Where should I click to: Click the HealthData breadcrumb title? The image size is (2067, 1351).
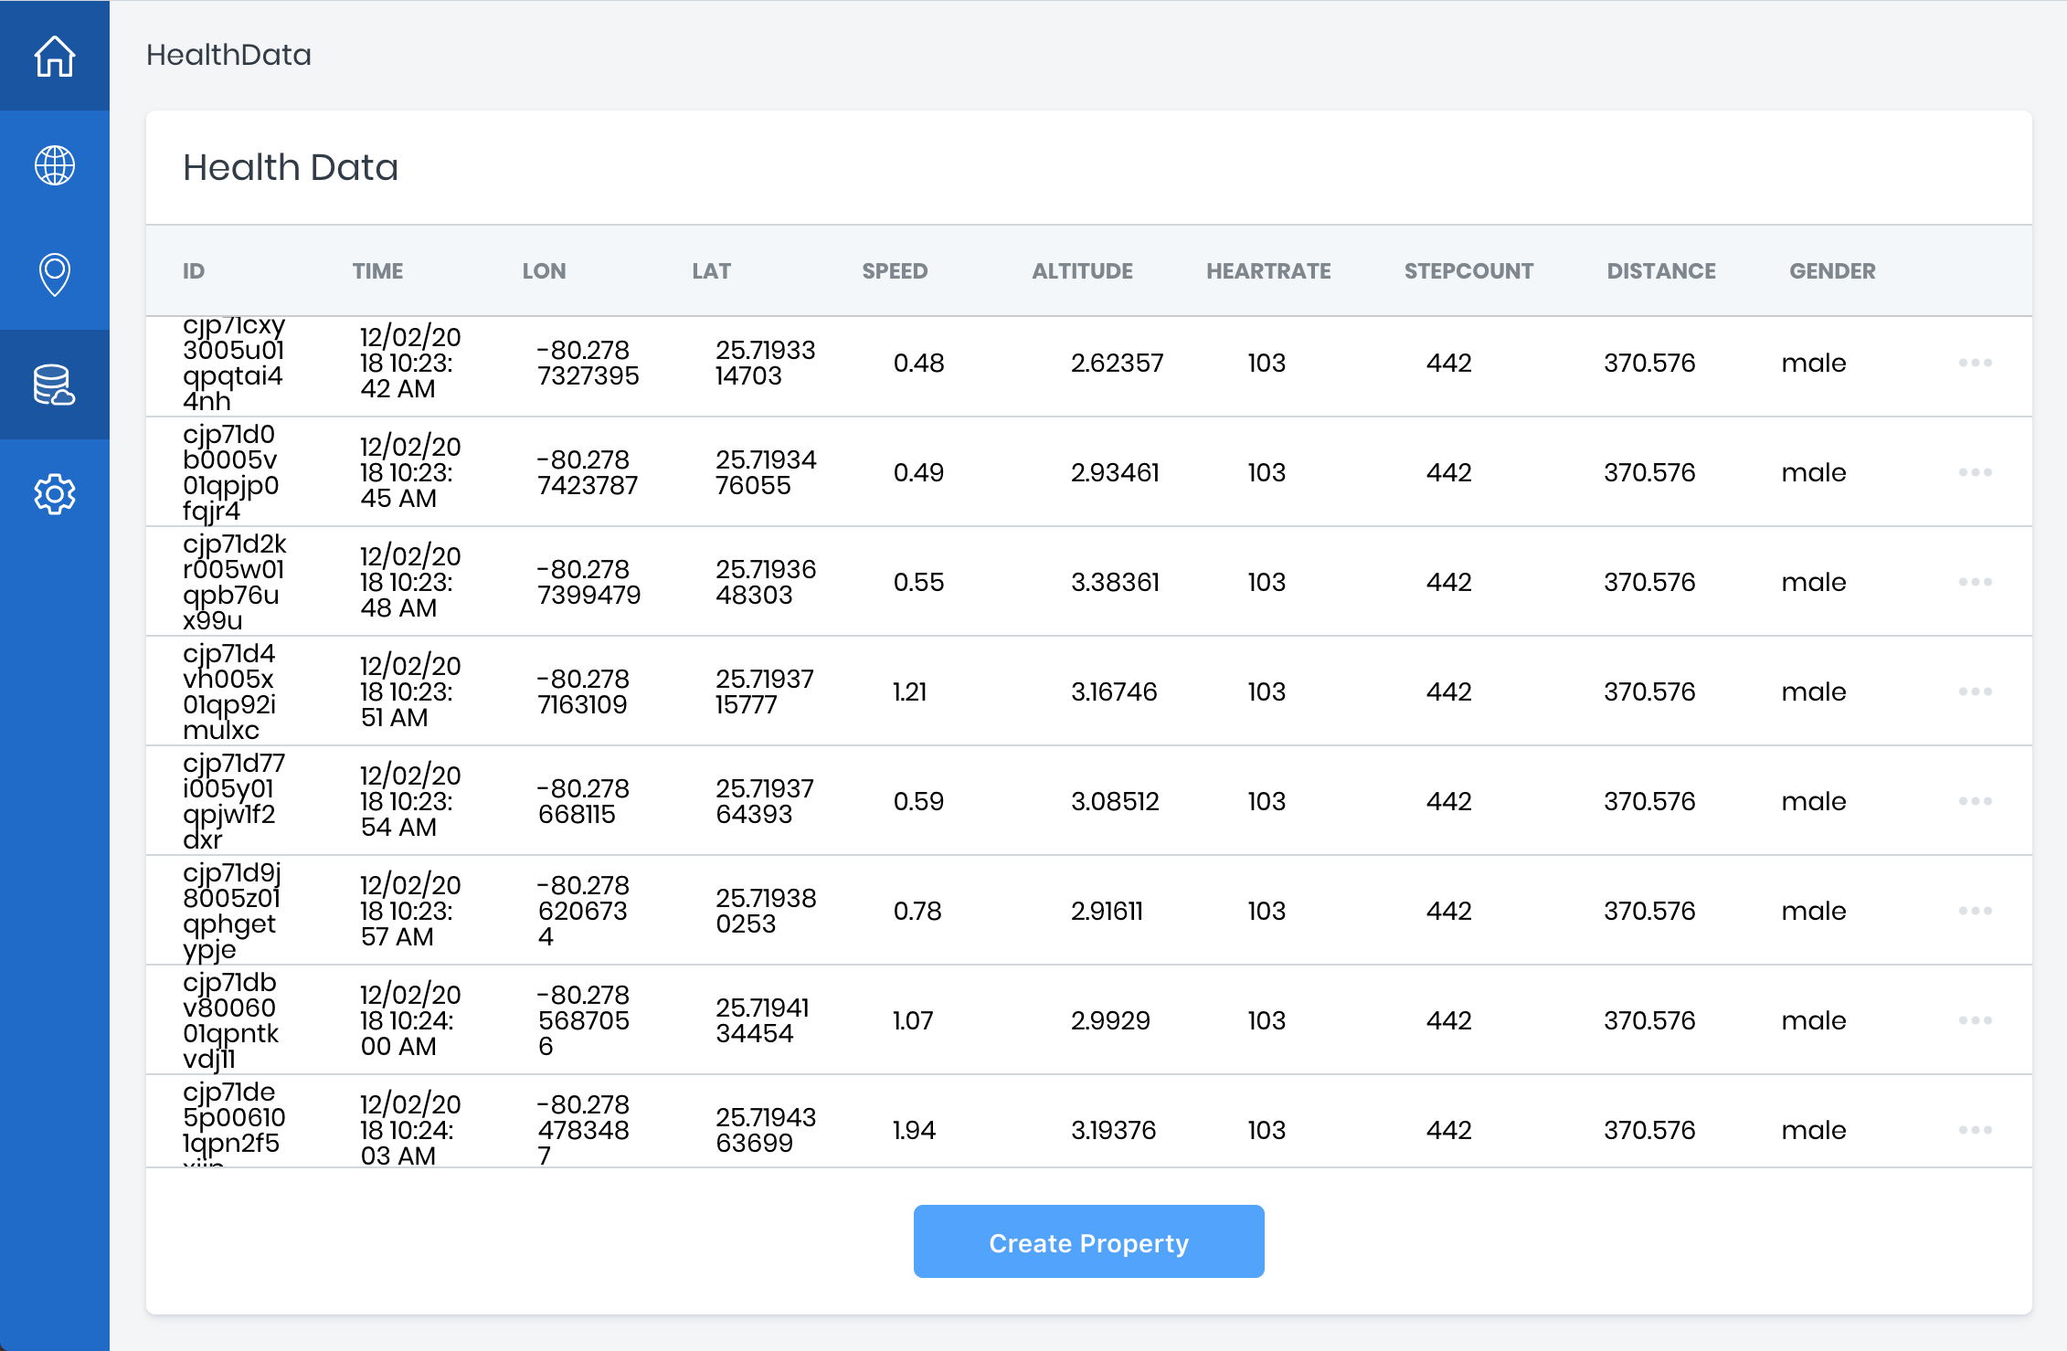pos(228,55)
